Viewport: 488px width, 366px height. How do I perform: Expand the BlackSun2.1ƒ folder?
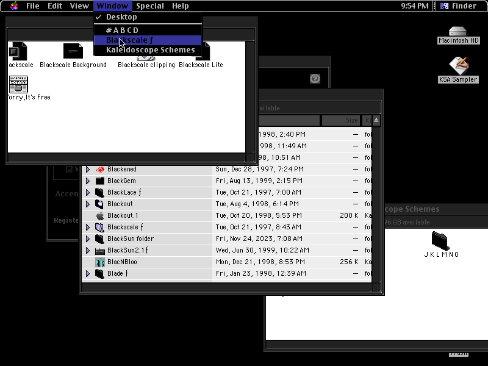[88, 250]
